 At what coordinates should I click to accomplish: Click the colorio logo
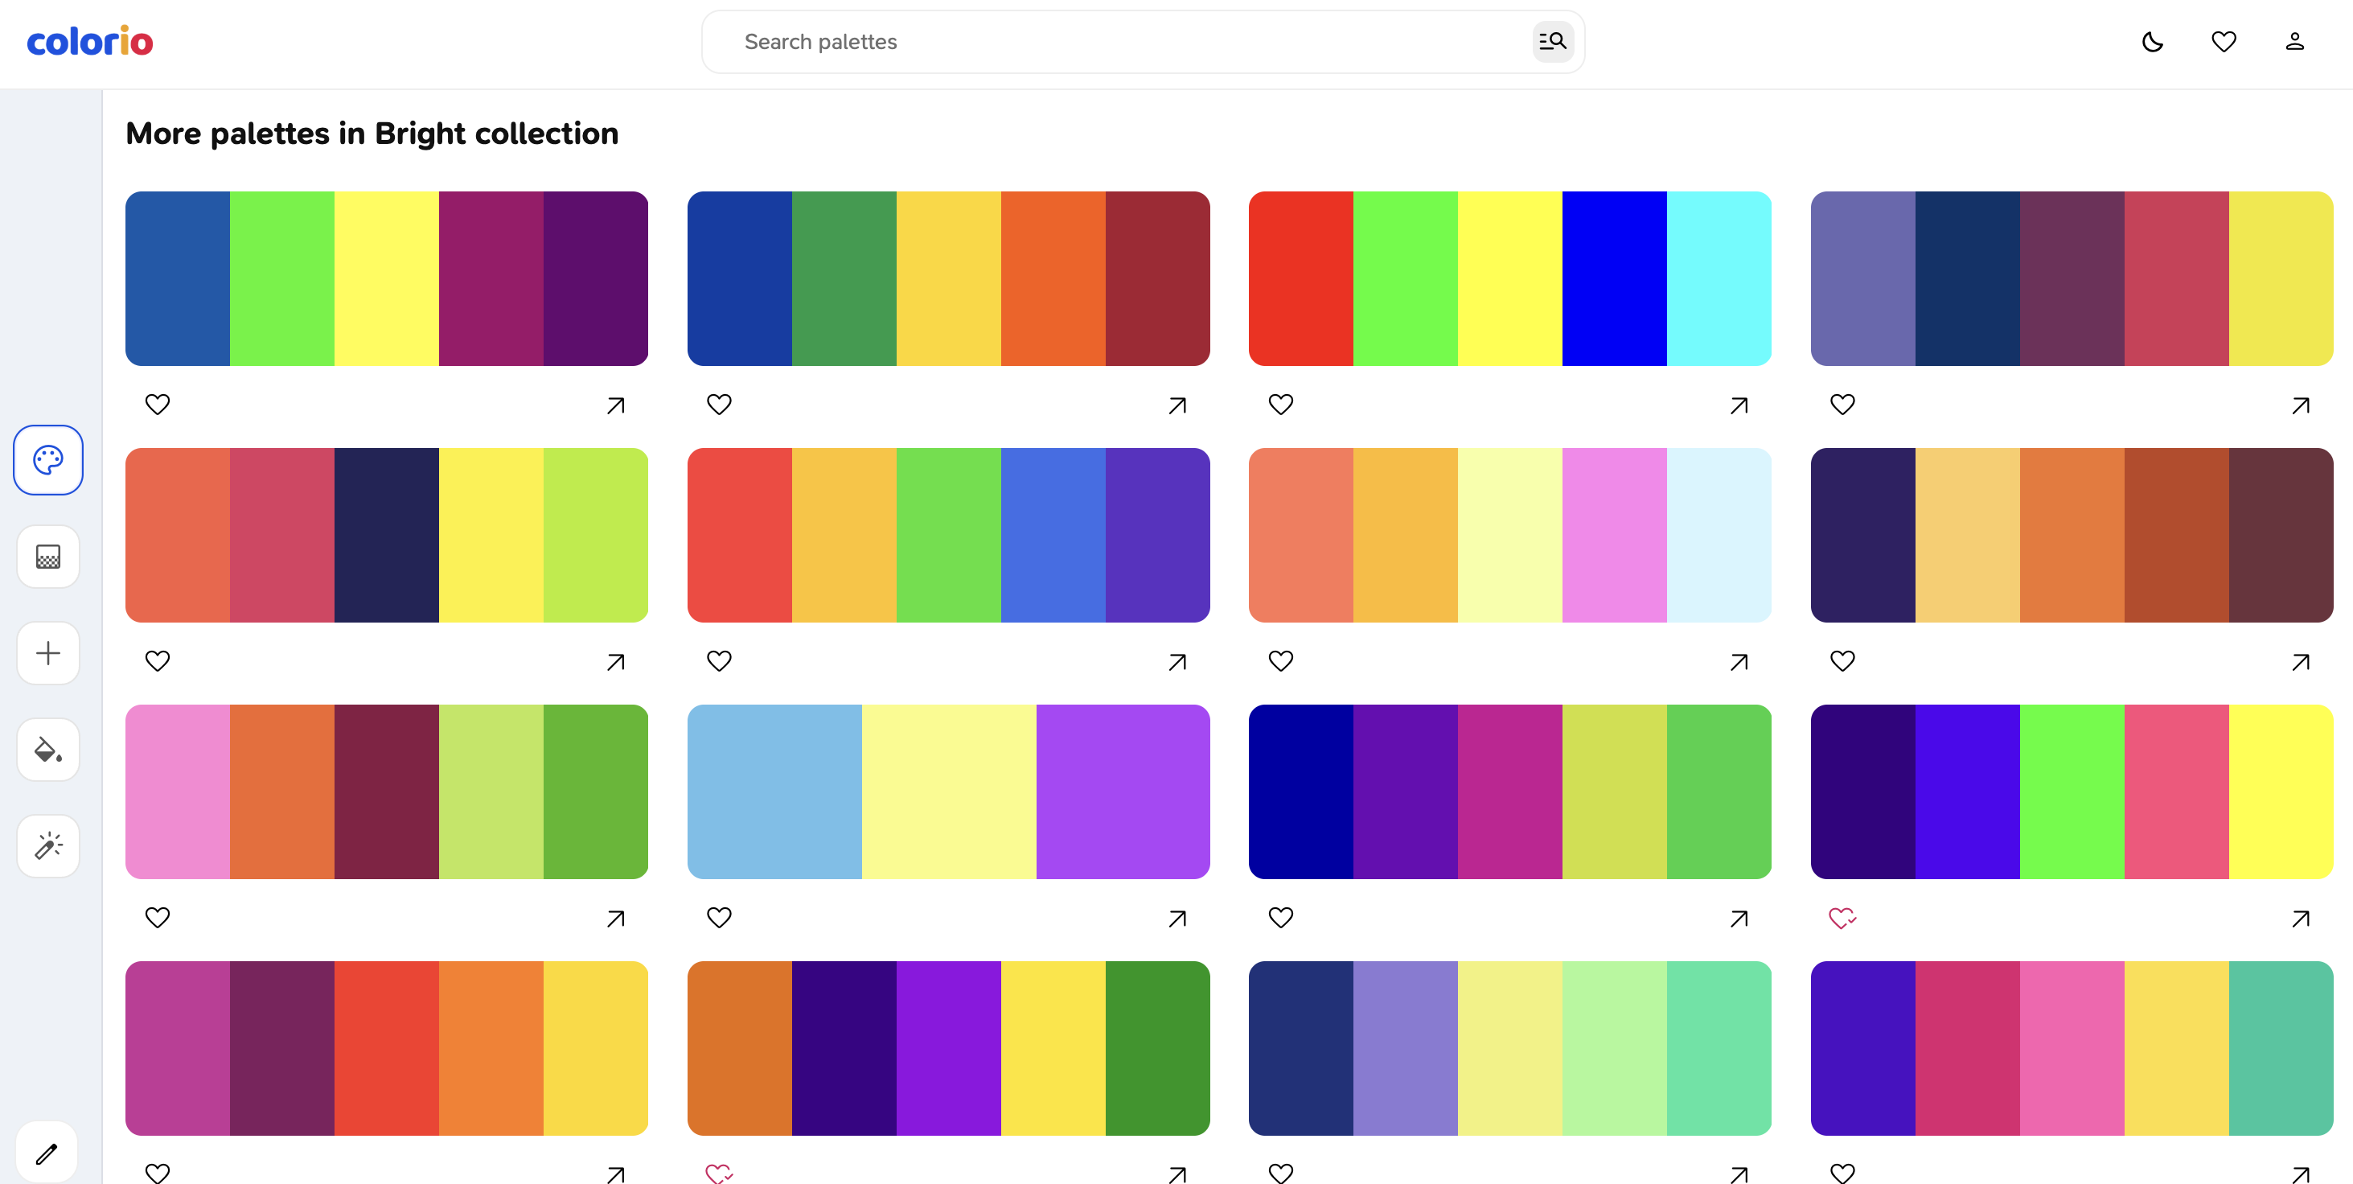tap(89, 41)
